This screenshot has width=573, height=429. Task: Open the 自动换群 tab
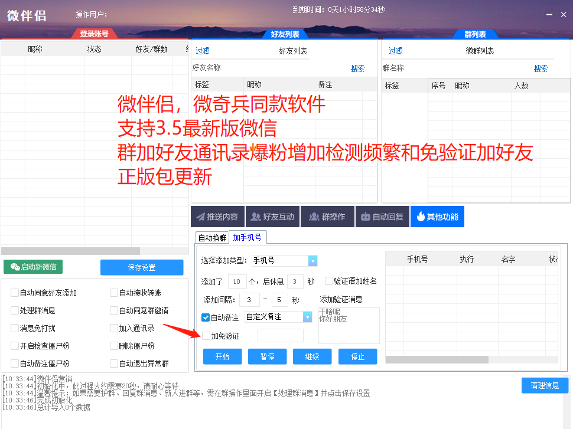[212, 238]
